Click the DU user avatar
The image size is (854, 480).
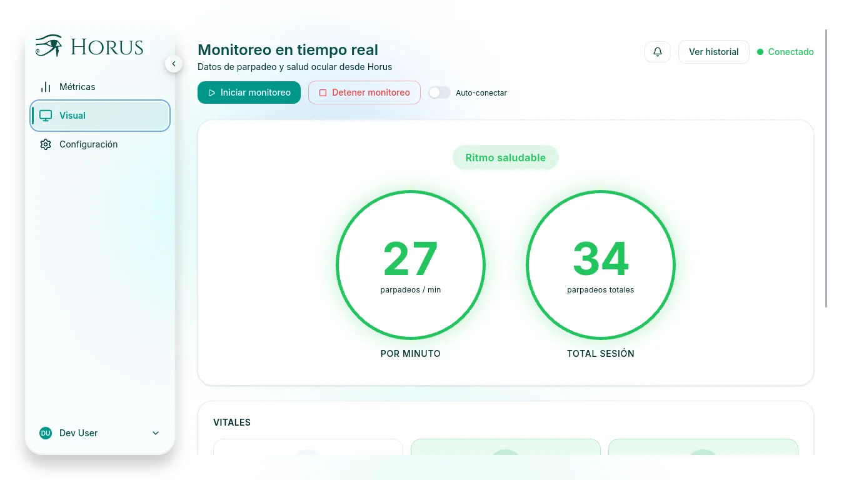46,433
